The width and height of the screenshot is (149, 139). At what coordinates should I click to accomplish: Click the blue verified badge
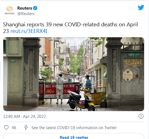[x=35, y=8]
